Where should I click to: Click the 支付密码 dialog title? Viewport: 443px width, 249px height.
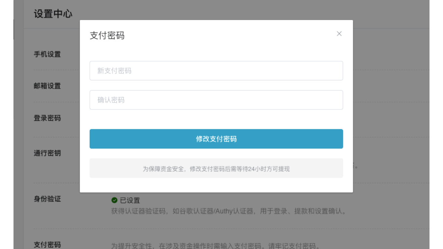107,36
